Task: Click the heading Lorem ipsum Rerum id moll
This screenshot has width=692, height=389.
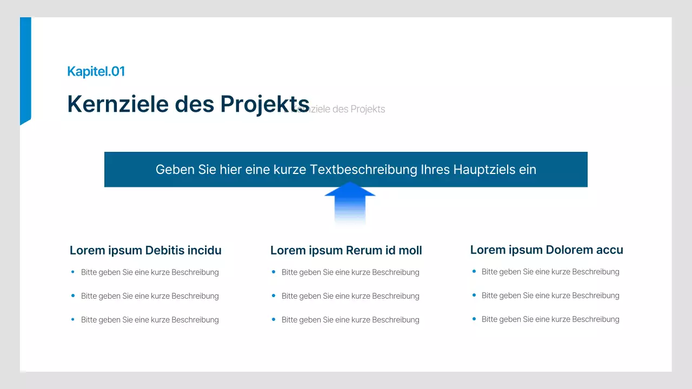Action: 346,250
